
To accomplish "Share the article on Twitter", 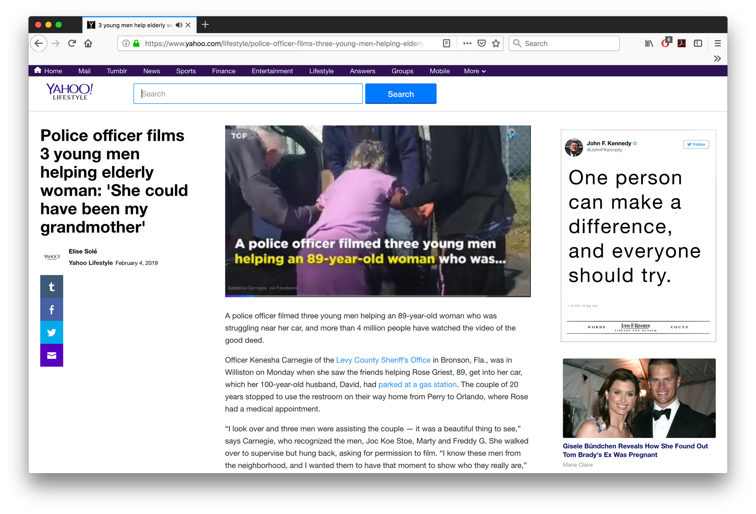I will click(51, 332).
